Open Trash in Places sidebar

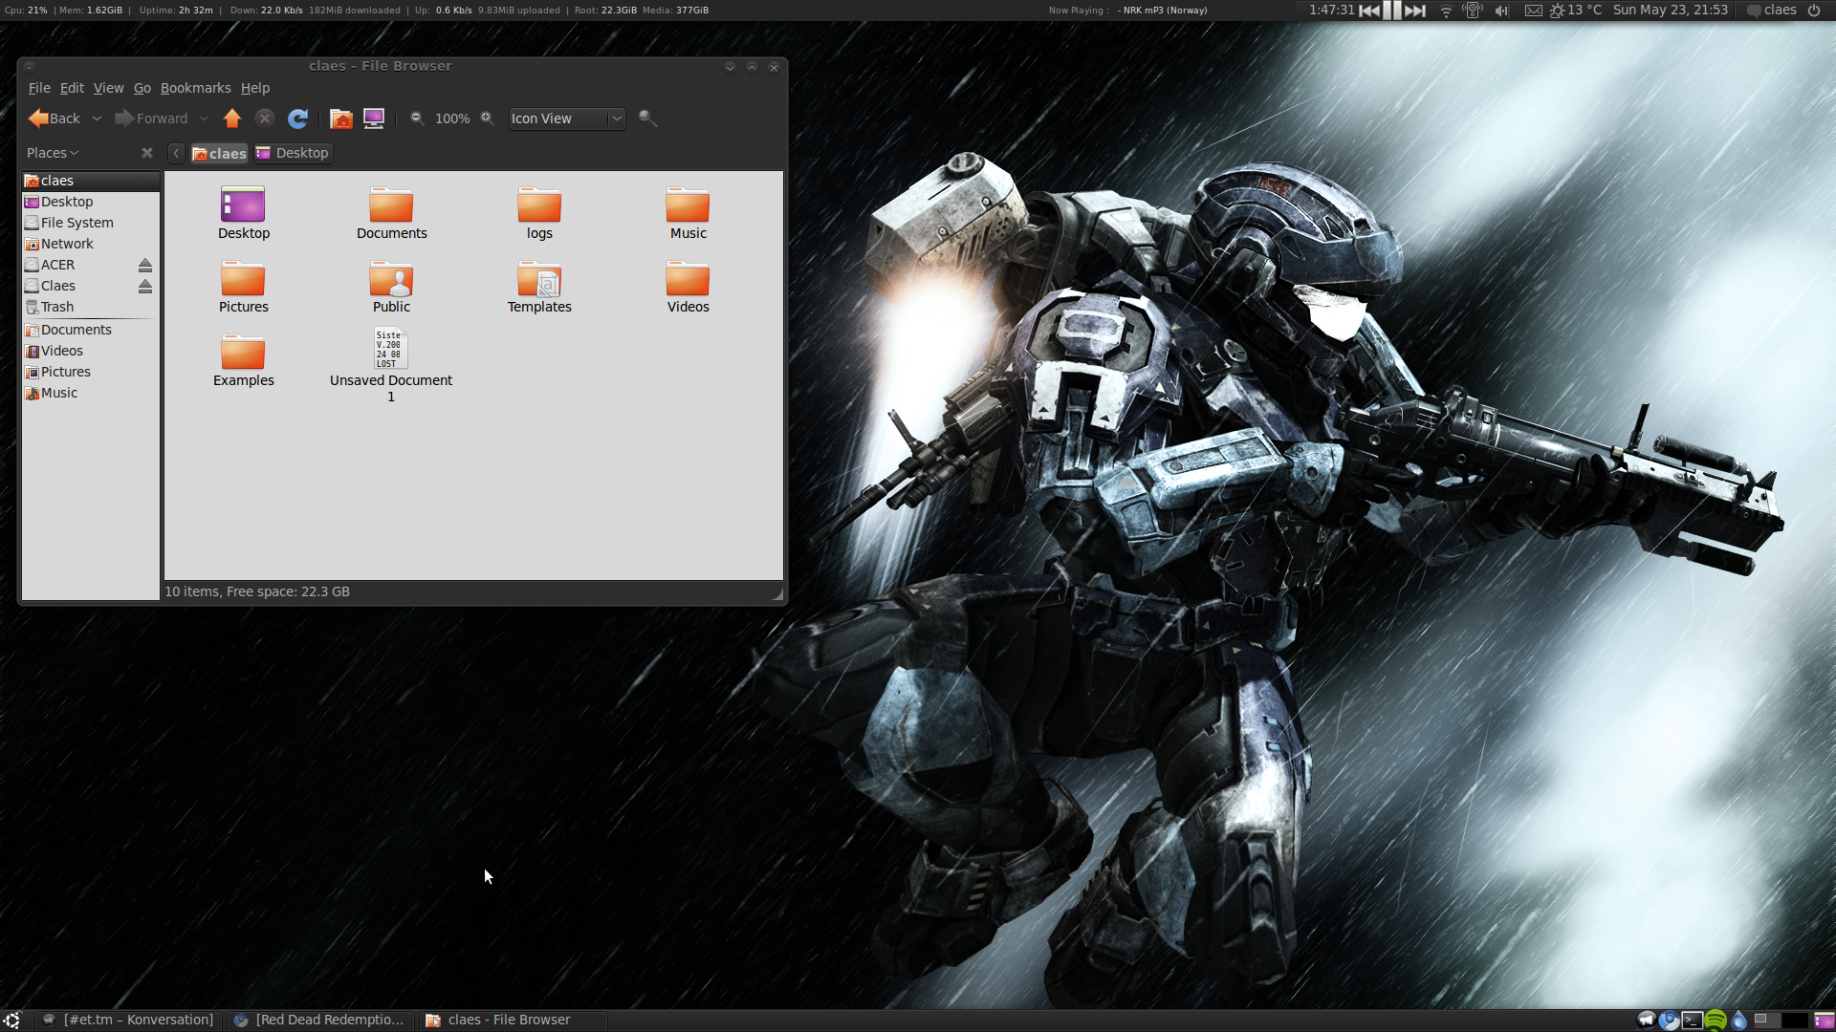[x=90, y=307]
